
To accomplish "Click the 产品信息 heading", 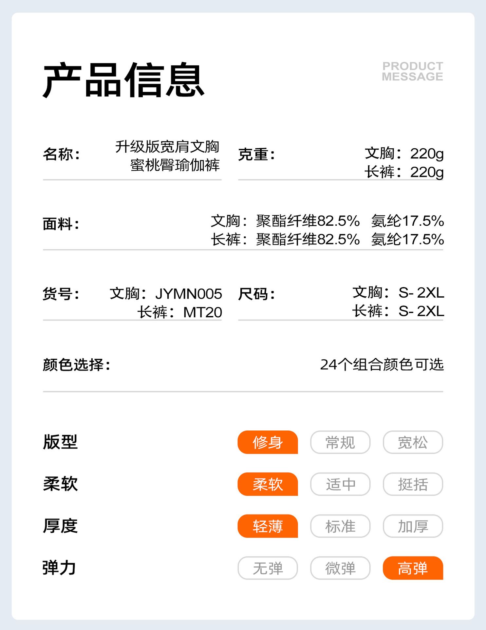I will point(123,80).
